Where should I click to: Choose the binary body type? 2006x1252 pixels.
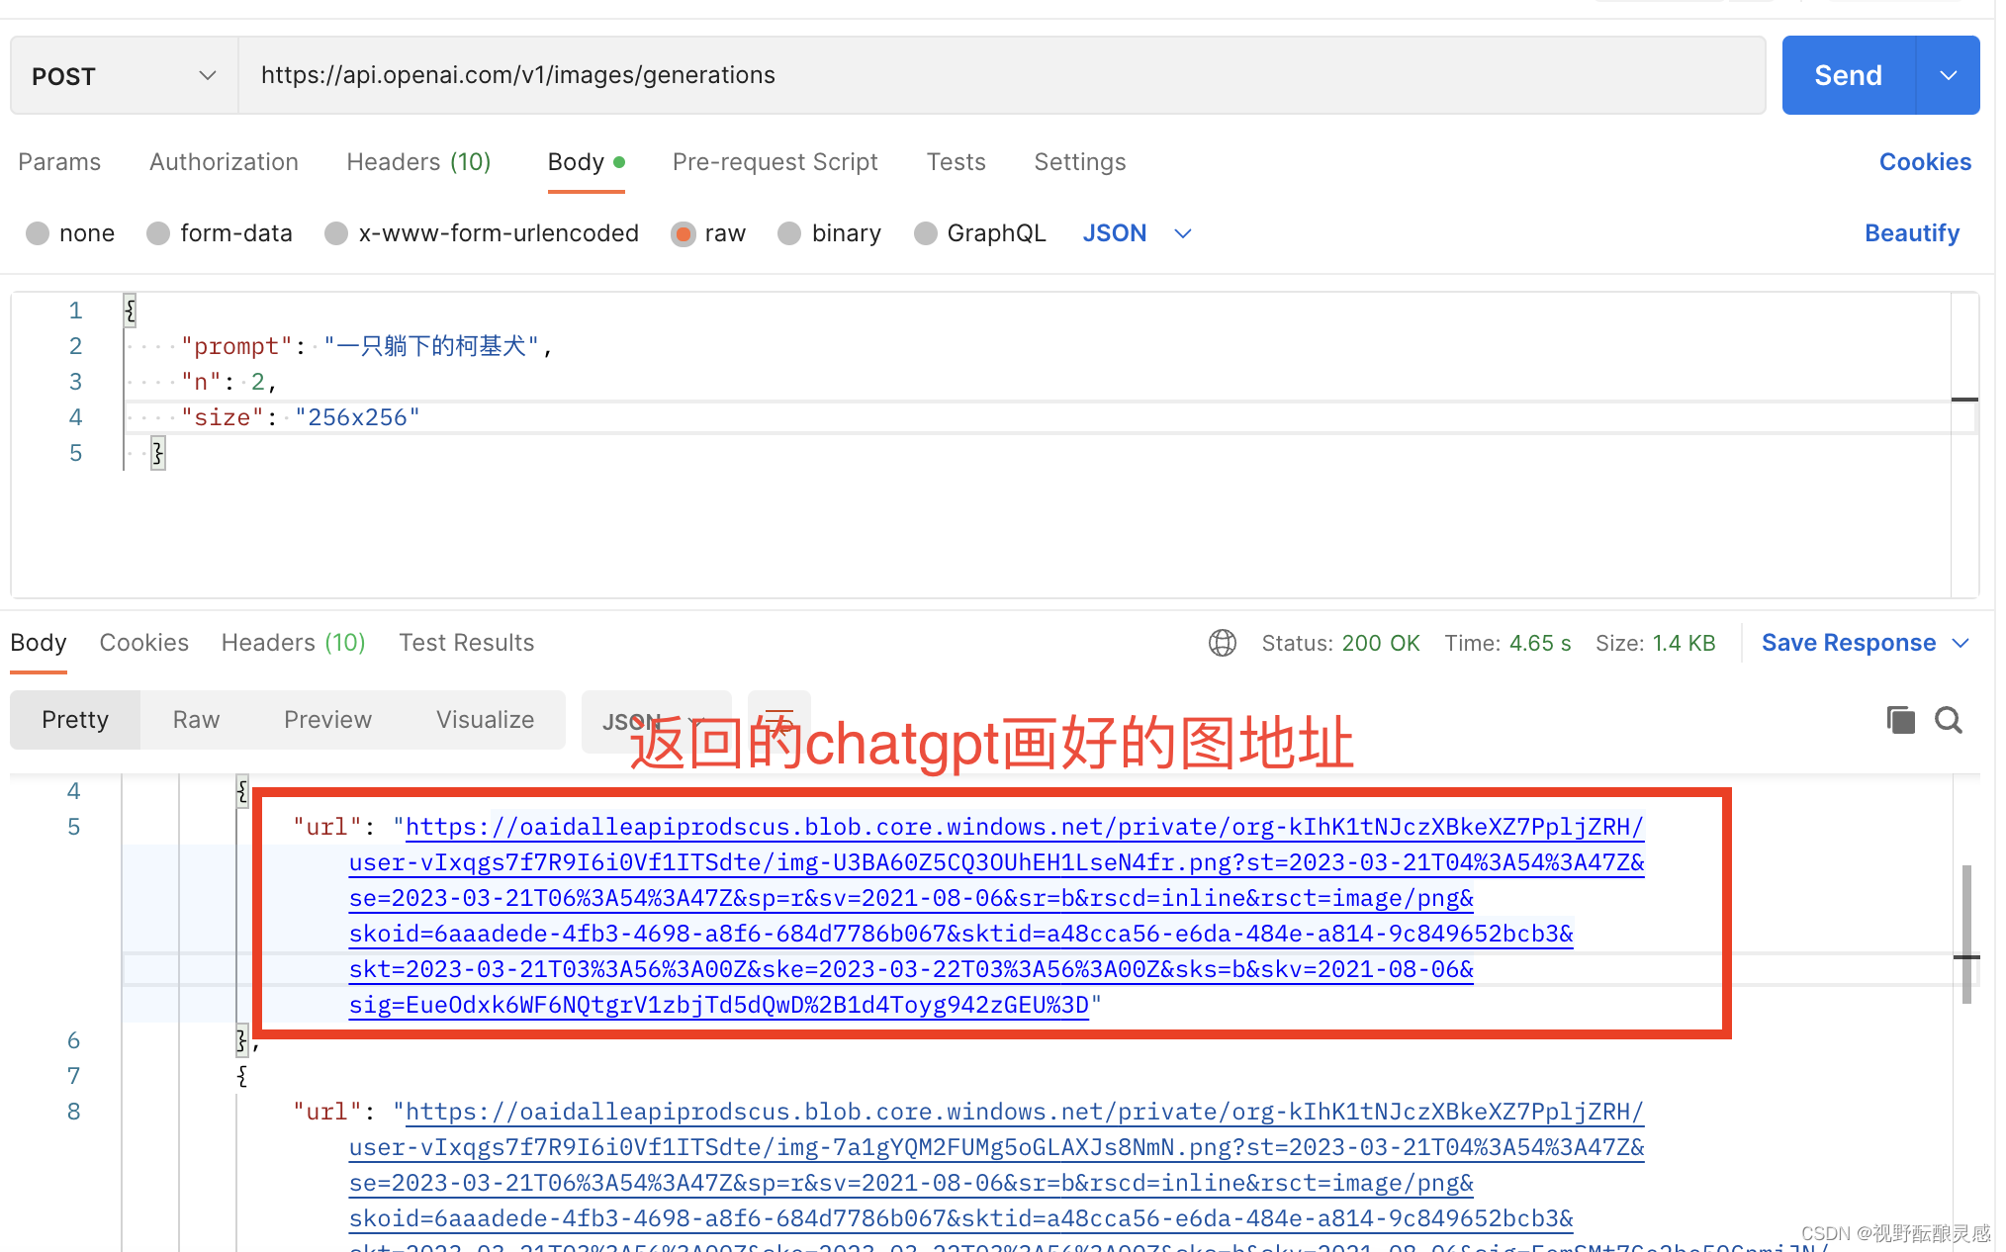pos(789,233)
